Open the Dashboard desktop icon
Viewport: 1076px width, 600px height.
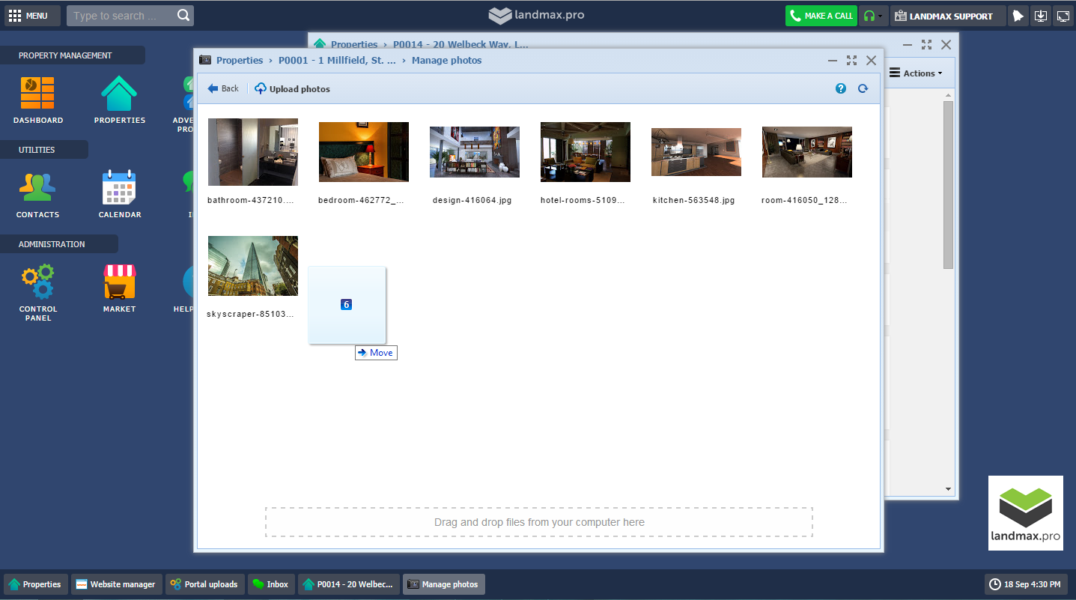[37, 94]
